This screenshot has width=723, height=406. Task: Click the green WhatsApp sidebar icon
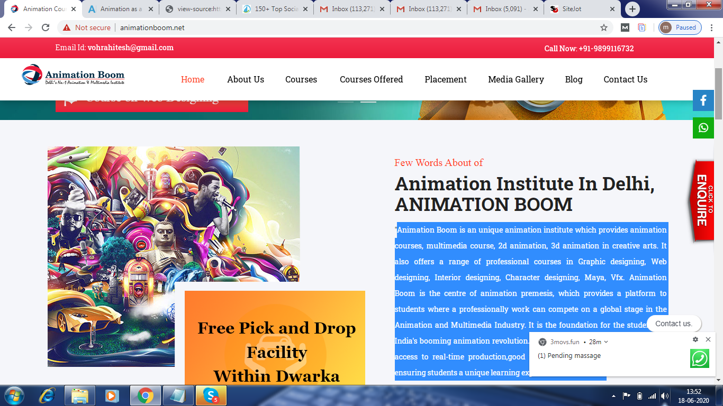click(703, 128)
